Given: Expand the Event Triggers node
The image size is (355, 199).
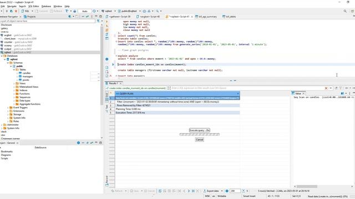Looking at the screenshot, I should (x=8, y=108).
